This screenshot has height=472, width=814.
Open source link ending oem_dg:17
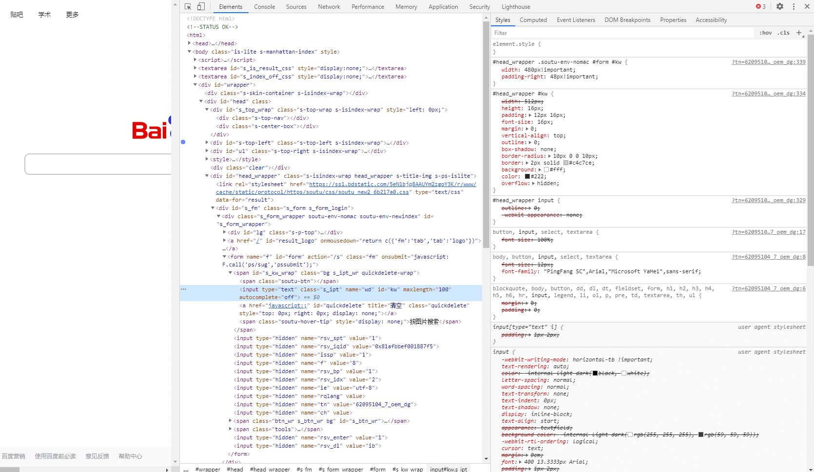tap(769, 232)
